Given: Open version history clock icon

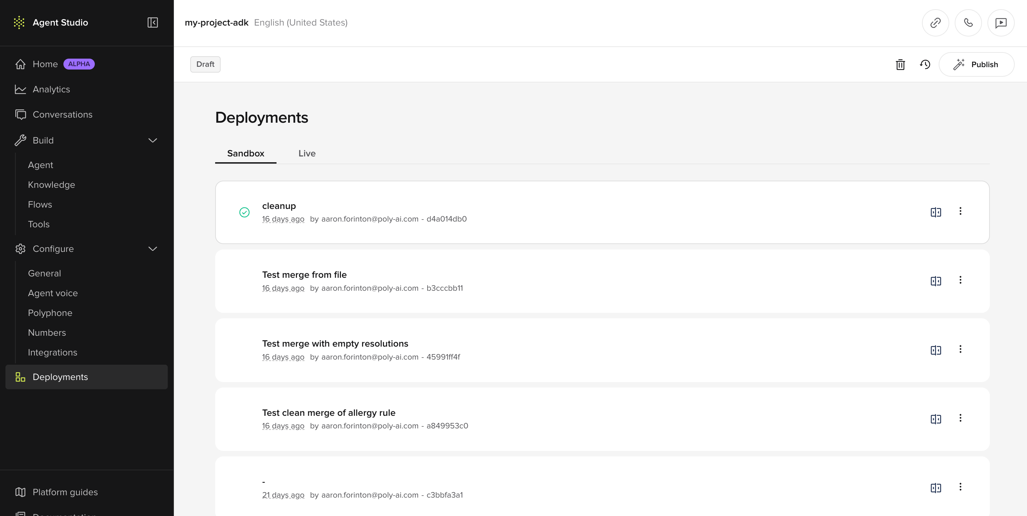Looking at the screenshot, I should point(925,64).
